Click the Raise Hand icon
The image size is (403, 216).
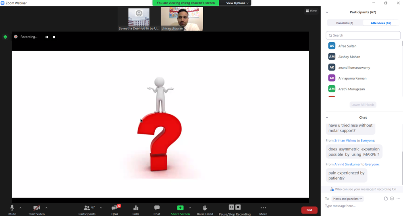point(205,208)
